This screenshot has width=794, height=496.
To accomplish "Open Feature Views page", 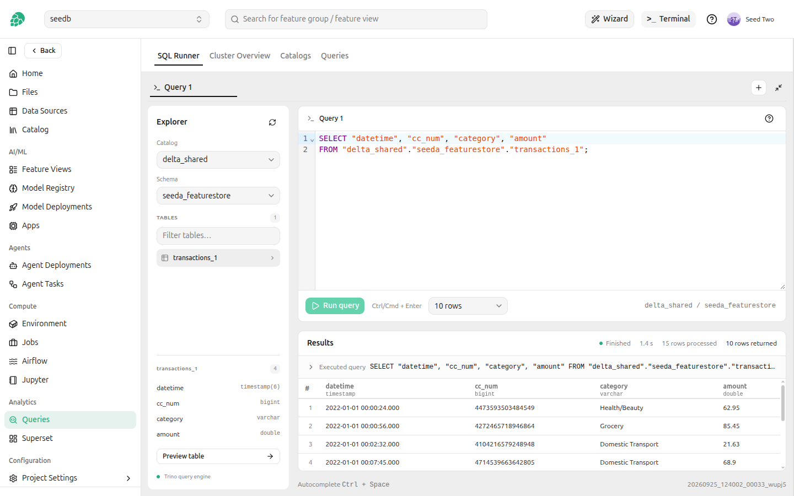I will 71,169.
